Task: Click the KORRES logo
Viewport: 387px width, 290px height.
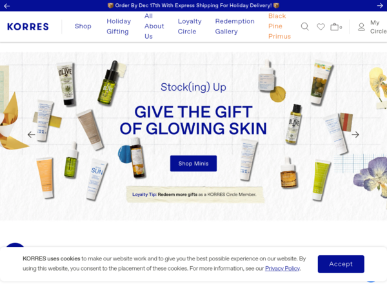Action: pos(28,26)
